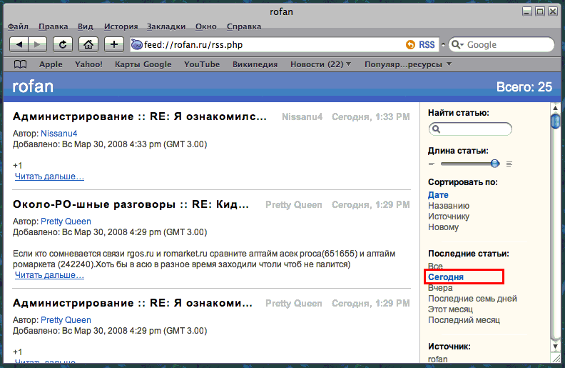
Task: Click the window resize grip corner
Action: (x=556, y=358)
